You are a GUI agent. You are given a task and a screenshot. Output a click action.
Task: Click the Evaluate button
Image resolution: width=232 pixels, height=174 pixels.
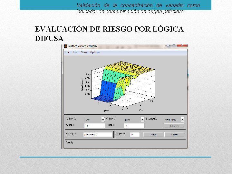pyautogui.click(x=174, y=126)
